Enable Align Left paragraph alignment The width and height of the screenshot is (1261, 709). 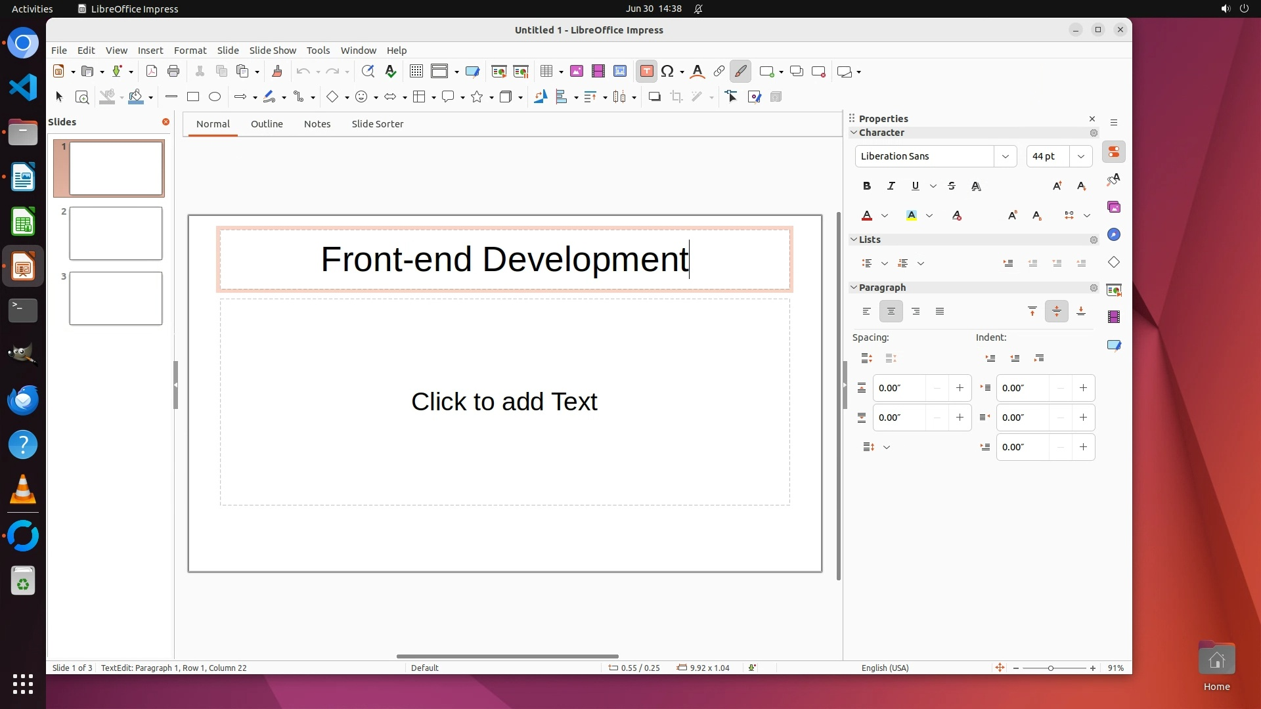click(x=867, y=312)
